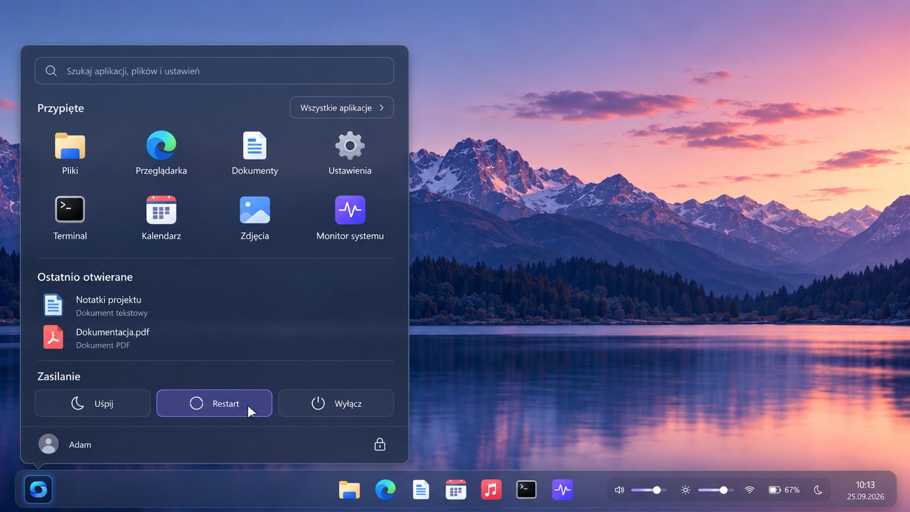Launch Przeglądarka from pinned apps

click(161, 154)
